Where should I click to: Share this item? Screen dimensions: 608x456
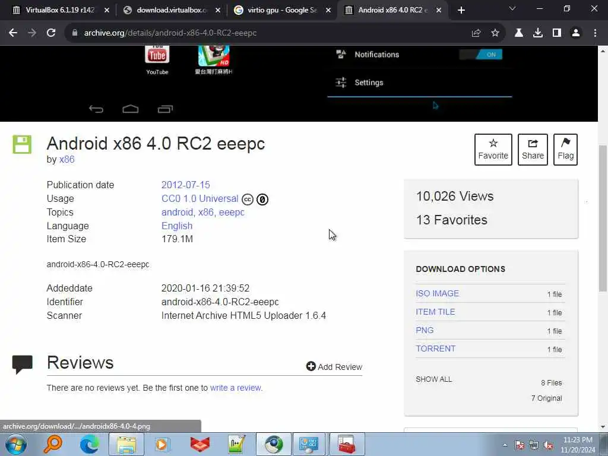point(533,150)
